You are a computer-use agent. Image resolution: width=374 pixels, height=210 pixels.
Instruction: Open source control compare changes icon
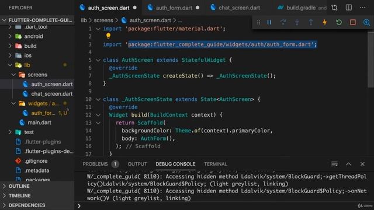(x=334, y=8)
